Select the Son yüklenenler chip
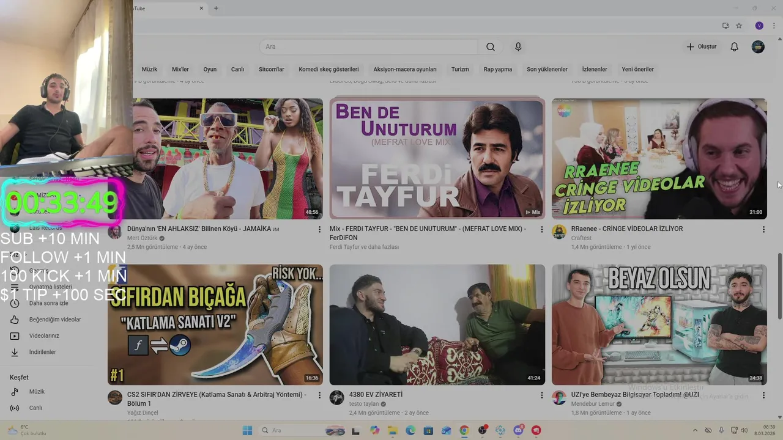This screenshot has height=440, width=783. [x=547, y=69]
